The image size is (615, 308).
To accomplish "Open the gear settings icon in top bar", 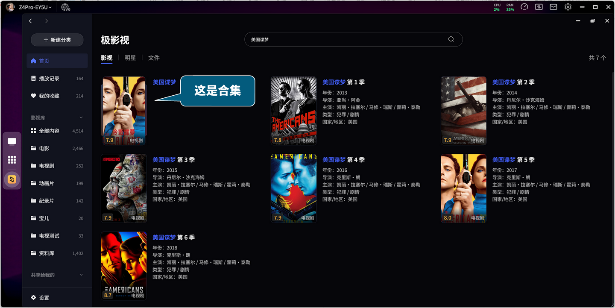I will 568,7.
